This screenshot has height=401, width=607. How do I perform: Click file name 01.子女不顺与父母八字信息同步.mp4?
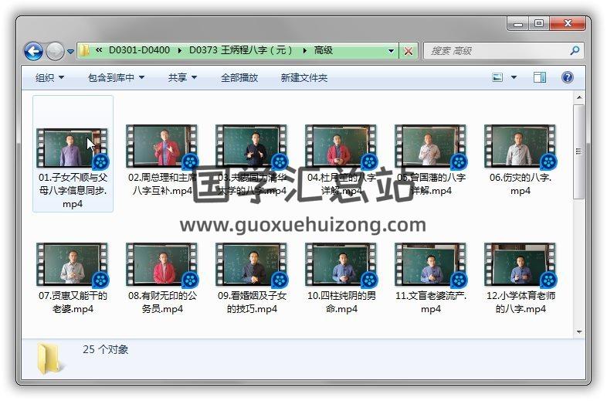pos(73,191)
